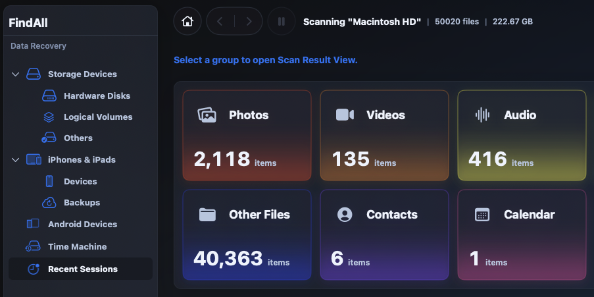This screenshot has width=594, height=297.
Task: Open the Other Files group card
Action: point(247,235)
